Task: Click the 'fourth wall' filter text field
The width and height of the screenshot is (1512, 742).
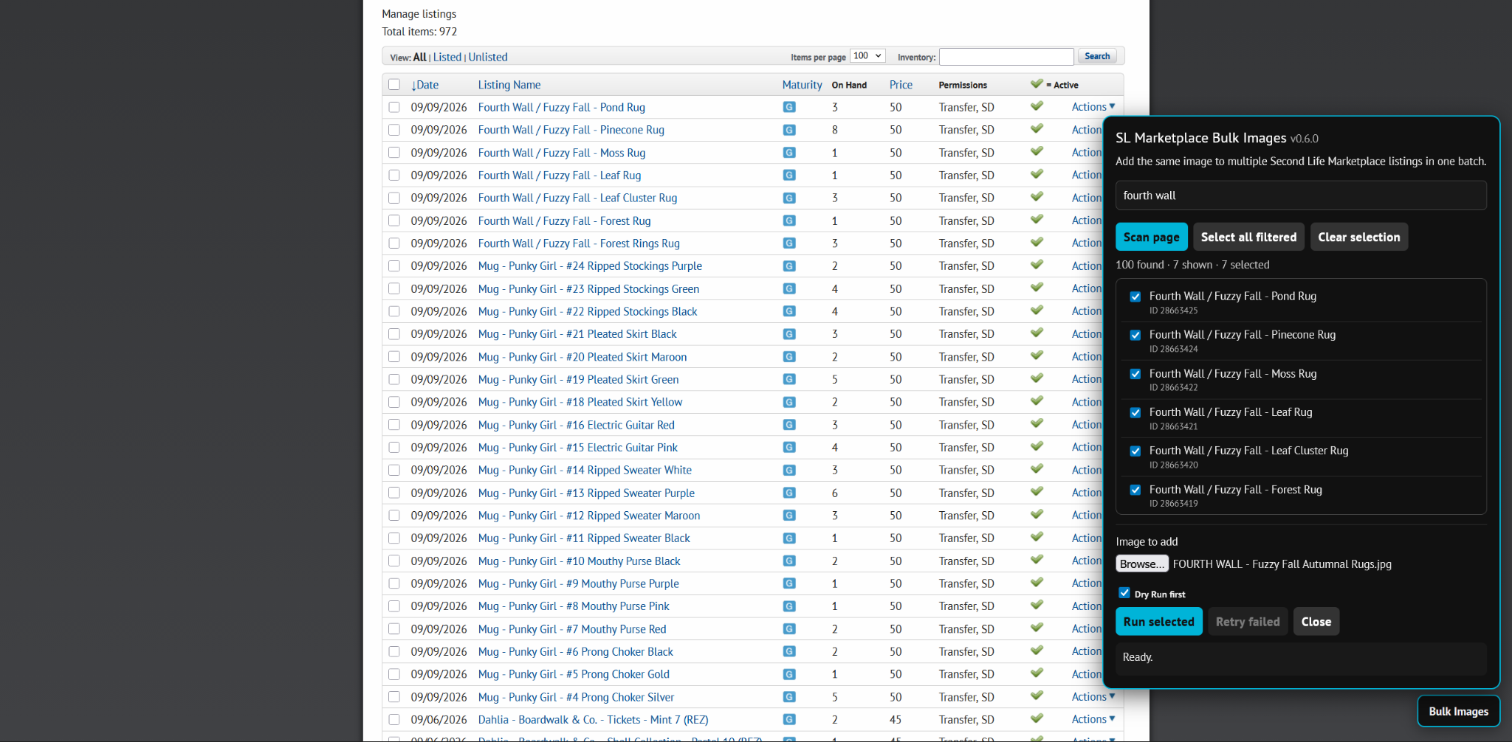Action: (1300, 195)
